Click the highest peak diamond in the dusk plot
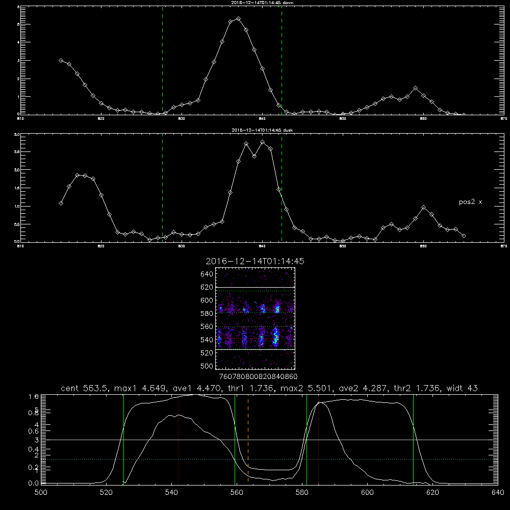The height and width of the screenshot is (510, 510). click(263, 142)
